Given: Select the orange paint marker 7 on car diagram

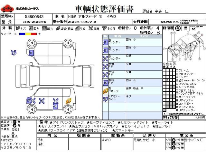Looking at the screenshot, I should pyautogui.click(x=69, y=101).
